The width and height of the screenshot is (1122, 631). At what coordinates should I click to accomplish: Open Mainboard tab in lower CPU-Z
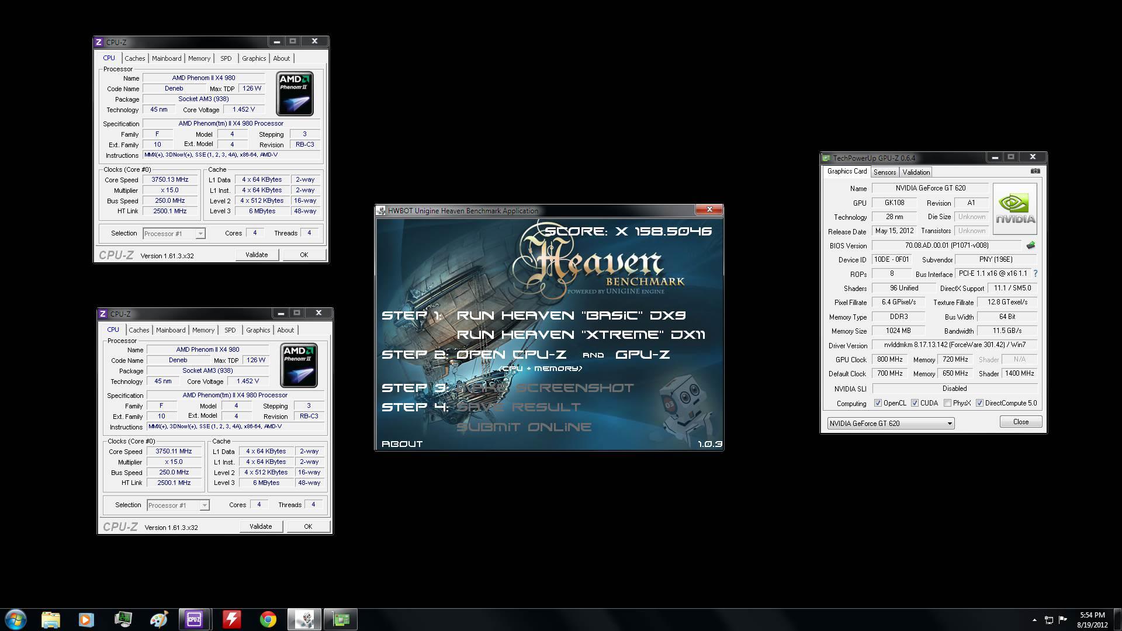[171, 330]
